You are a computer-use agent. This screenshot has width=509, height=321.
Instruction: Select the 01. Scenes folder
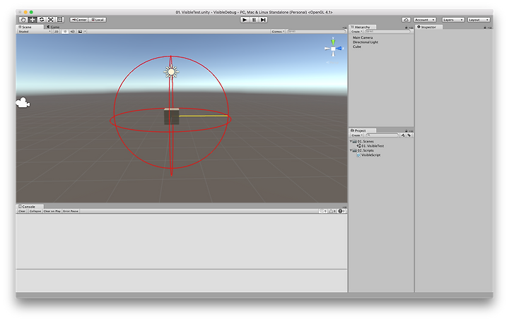pyautogui.click(x=363, y=142)
